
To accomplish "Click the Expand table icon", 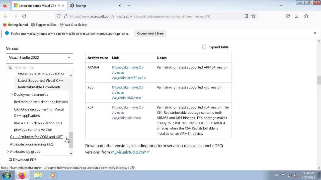I will [204, 47].
